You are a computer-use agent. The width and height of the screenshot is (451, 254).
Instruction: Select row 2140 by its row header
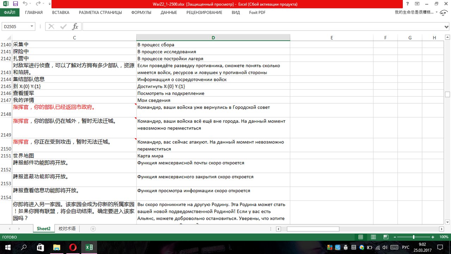(6, 45)
